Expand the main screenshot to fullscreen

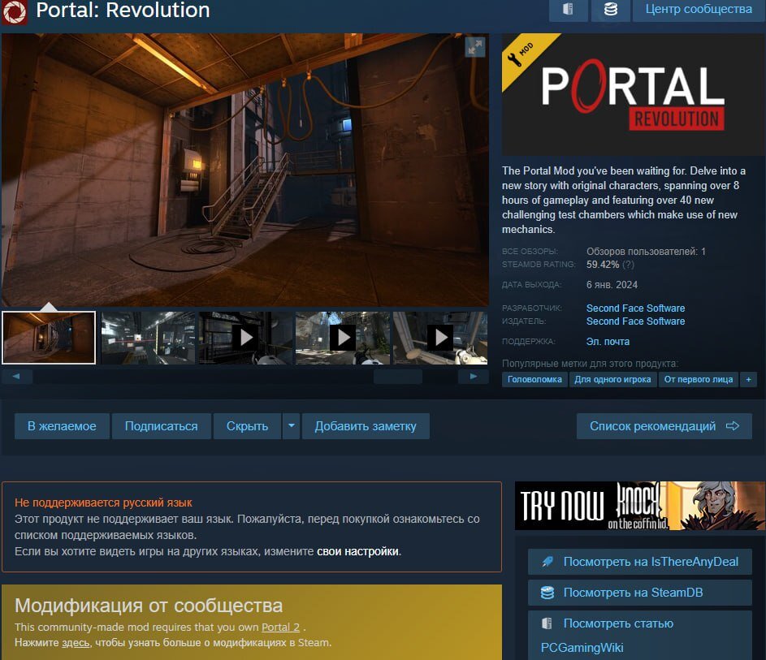point(475,47)
